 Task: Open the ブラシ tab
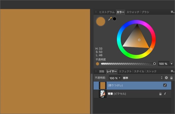click(x=146, y=12)
